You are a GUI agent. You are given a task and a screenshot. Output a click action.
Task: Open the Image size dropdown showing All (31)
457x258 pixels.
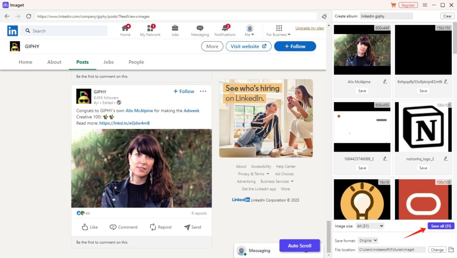(x=369, y=226)
